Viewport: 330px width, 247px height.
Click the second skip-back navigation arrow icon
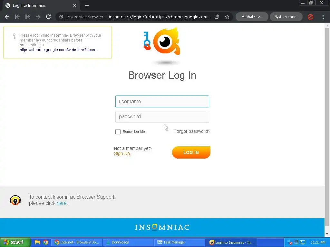tap(28, 17)
